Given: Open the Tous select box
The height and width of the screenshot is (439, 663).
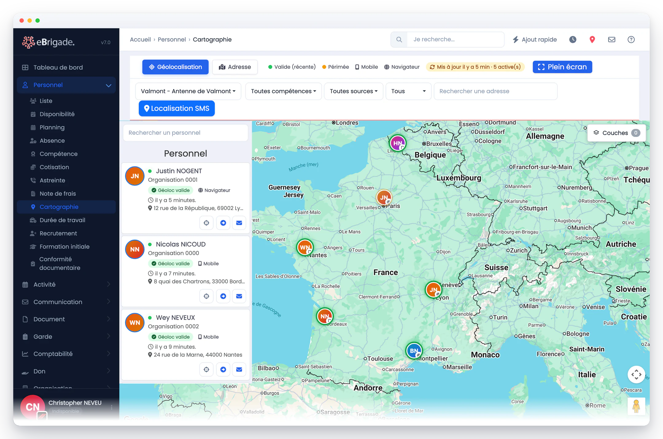Looking at the screenshot, I should point(408,91).
